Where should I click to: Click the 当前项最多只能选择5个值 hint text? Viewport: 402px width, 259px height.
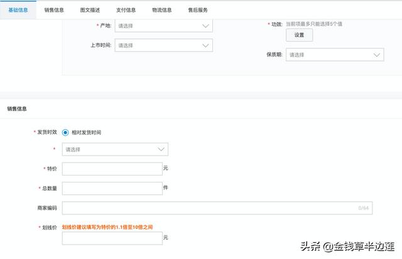click(x=314, y=24)
